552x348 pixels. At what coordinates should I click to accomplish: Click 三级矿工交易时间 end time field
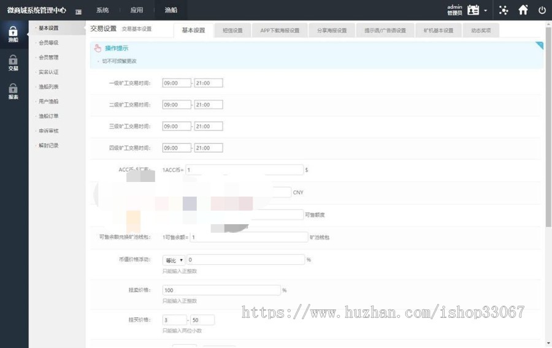pos(209,126)
